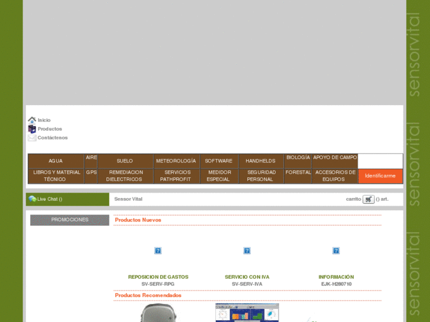Viewport: 430px width, 322px height.
Task: Open the Contáctenos link
Action: coord(53,138)
